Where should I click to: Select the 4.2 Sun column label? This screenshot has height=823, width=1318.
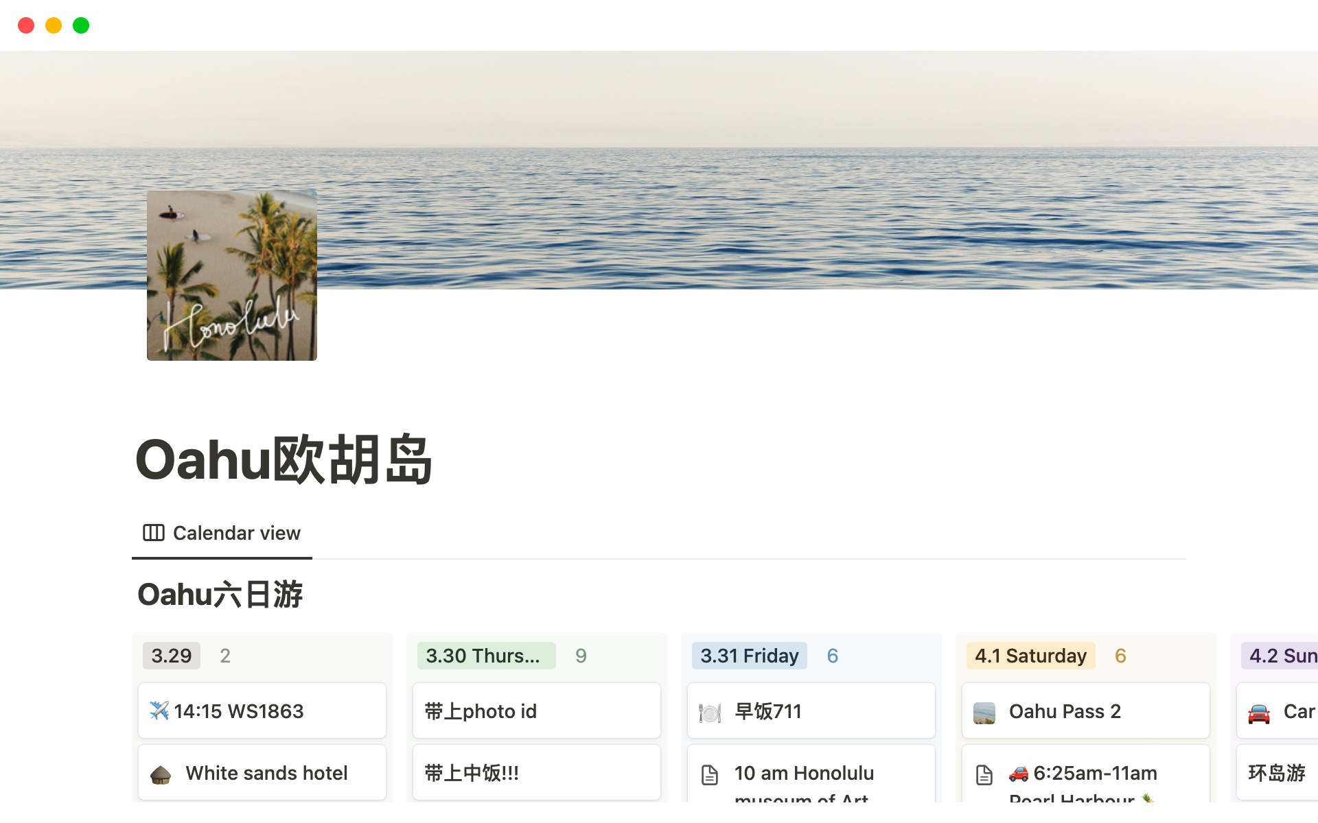pyautogui.click(x=1281, y=656)
